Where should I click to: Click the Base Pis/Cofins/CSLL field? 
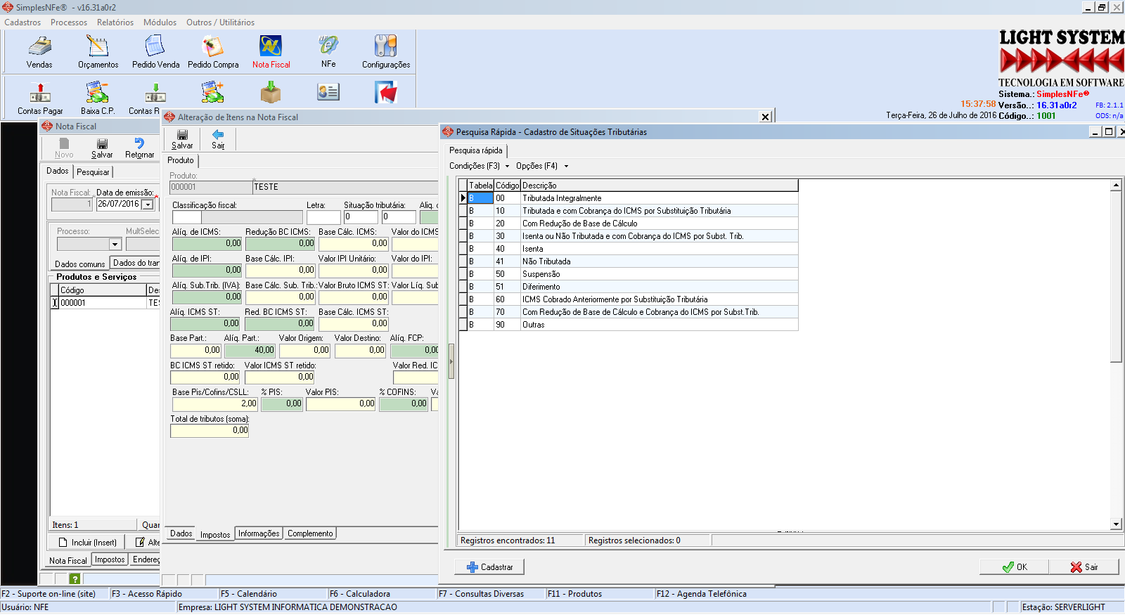[215, 404]
